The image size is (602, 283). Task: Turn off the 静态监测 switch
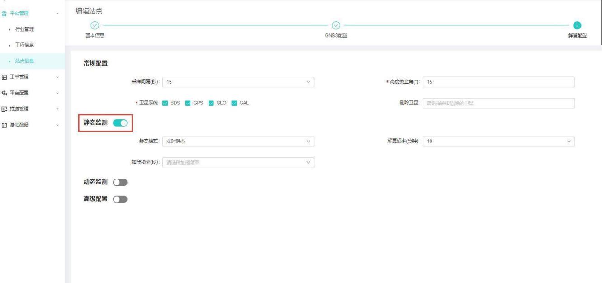pos(120,123)
